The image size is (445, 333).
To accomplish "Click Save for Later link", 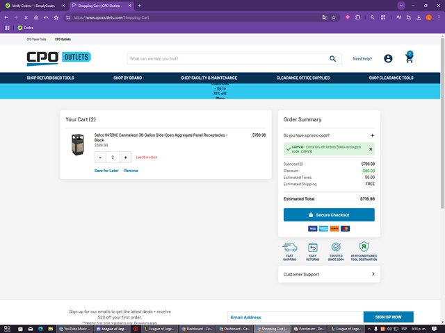I will 106,171.
